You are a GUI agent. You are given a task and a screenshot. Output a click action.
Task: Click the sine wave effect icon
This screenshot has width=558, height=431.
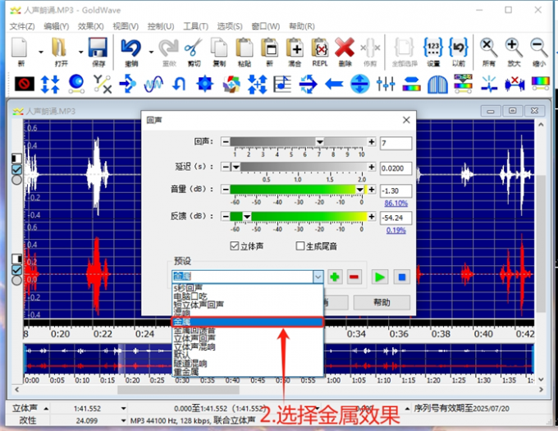click(x=153, y=85)
